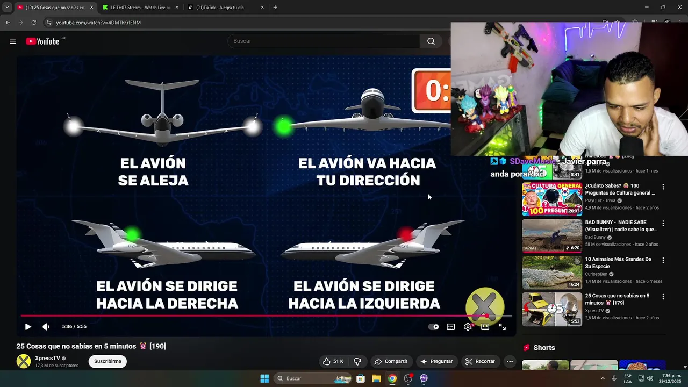This screenshot has width=688, height=387.
Task: Switch the player to theater mode
Action: 485,326
